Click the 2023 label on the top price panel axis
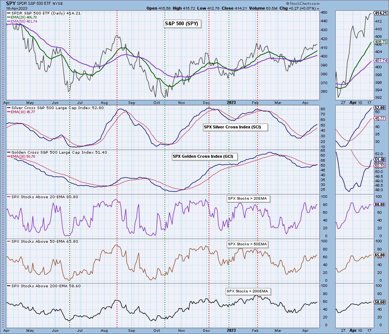 coord(232,102)
